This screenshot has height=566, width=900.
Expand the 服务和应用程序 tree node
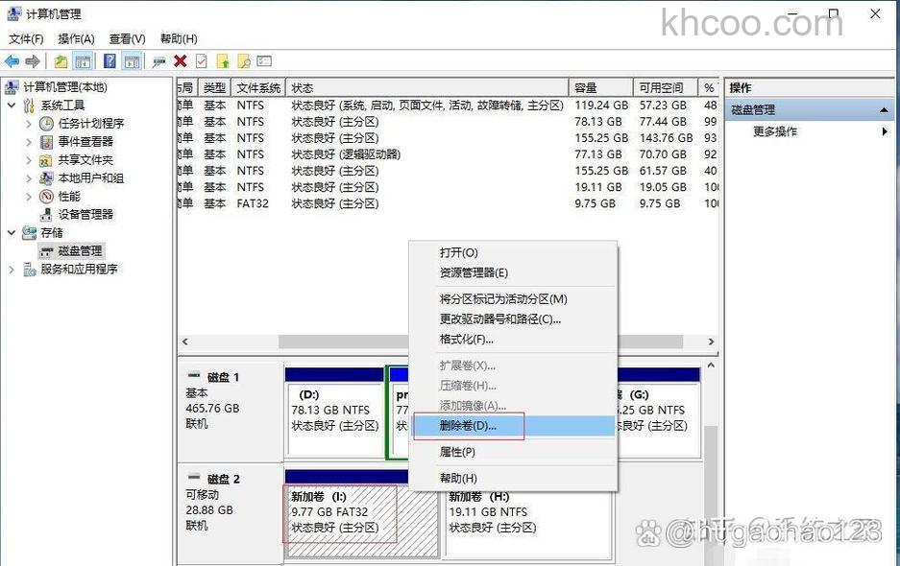pyautogui.click(x=12, y=268)
